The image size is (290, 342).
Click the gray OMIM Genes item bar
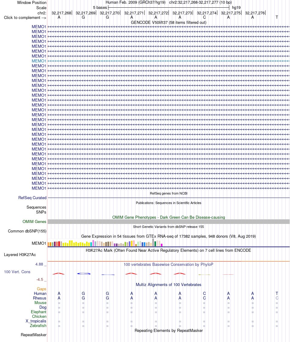click(x=169, y=221)
